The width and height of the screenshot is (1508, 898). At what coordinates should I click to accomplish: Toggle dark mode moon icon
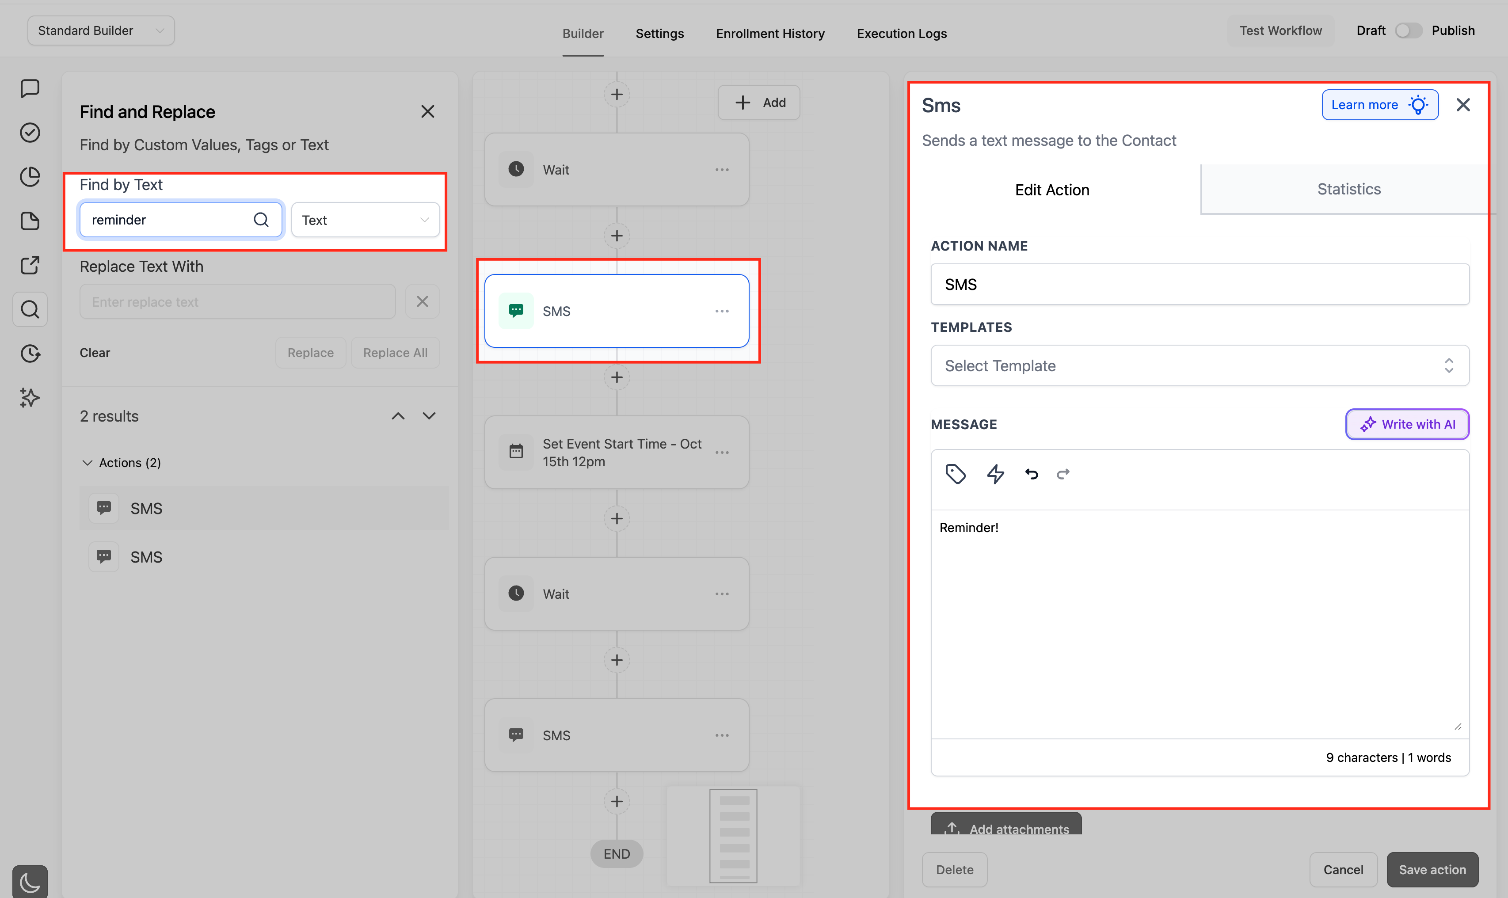tap(30, 882)
